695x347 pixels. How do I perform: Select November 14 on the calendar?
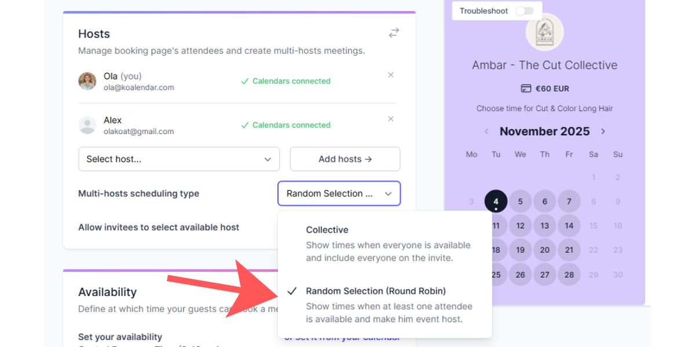tap(569, 225)
